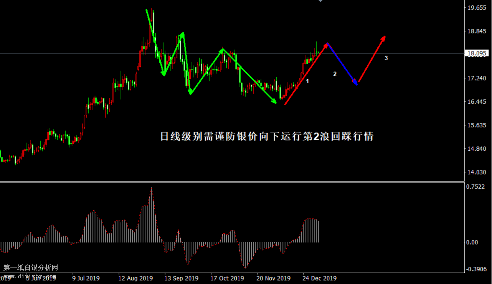492x284 pixels.
Task: Select the 0.7522 indicator scale value
Action: coord(475,187)
